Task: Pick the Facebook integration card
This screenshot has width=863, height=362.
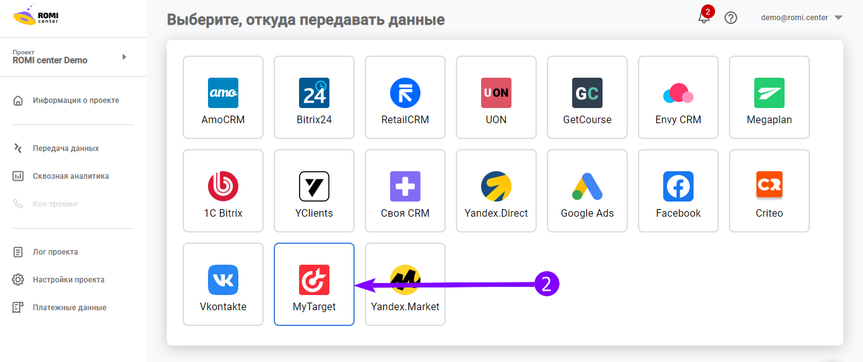Action: tap(678, 191)
